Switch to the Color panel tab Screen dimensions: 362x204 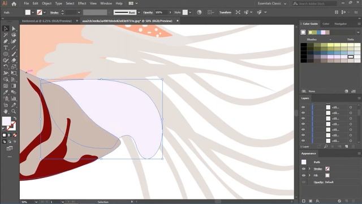tap(326, 24)
